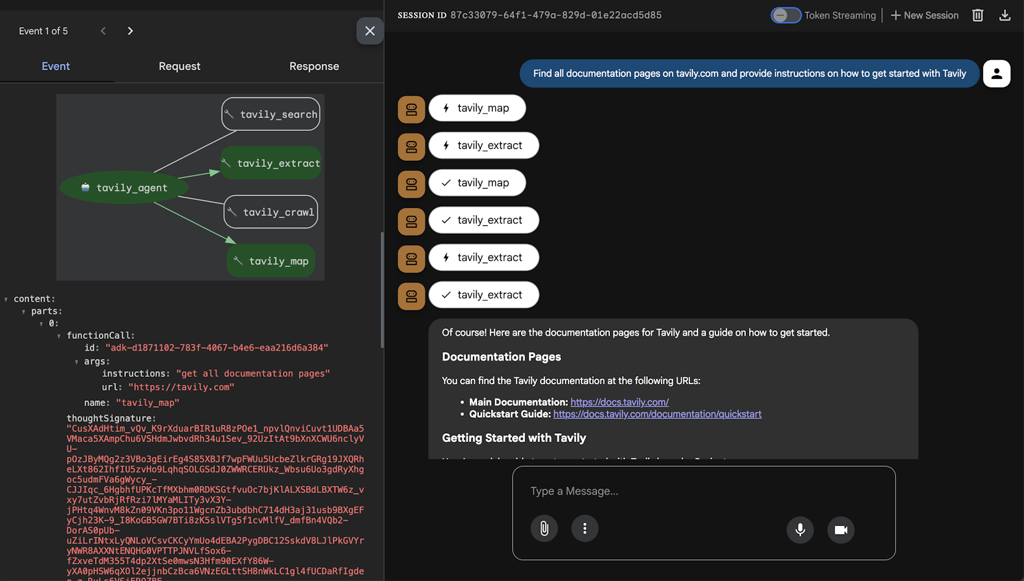Click New Session button
The image size is (1024, 581).
[924, 16]
